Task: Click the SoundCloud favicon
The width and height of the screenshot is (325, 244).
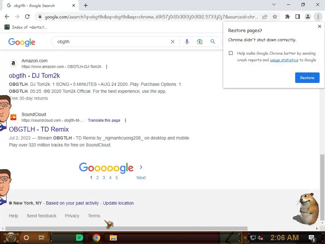Action: (x=13, y=117)
